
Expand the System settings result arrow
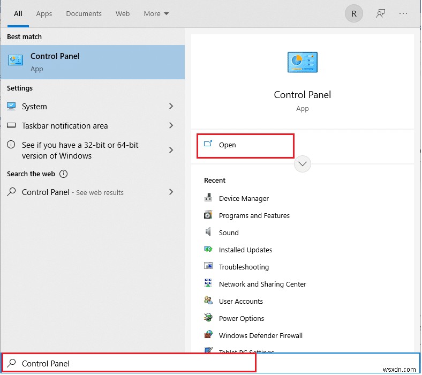click(x=171, y=107)
